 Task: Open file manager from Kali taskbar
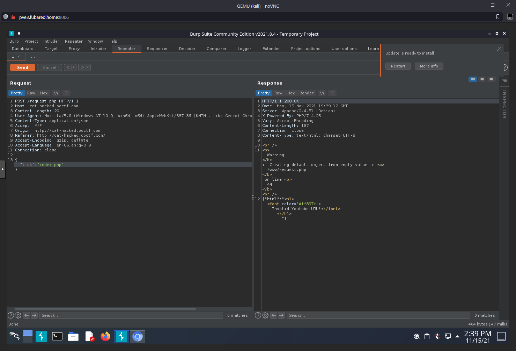(73, 336)
